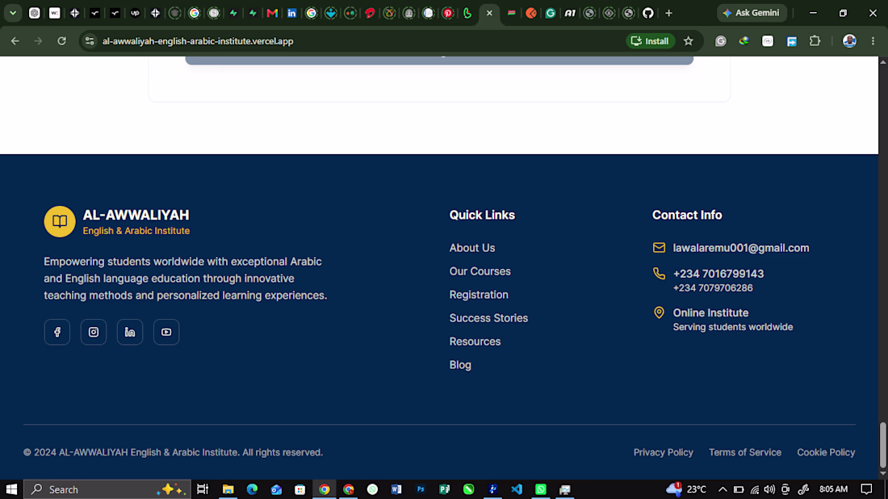Open the About Us link
Image resolution: width=888 pixels, height=499 pixels.
pyautogui.click(x=471, y=248)
